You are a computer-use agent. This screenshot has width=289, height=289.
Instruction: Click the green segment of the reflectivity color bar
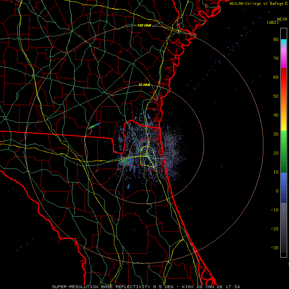coord(284,152)
